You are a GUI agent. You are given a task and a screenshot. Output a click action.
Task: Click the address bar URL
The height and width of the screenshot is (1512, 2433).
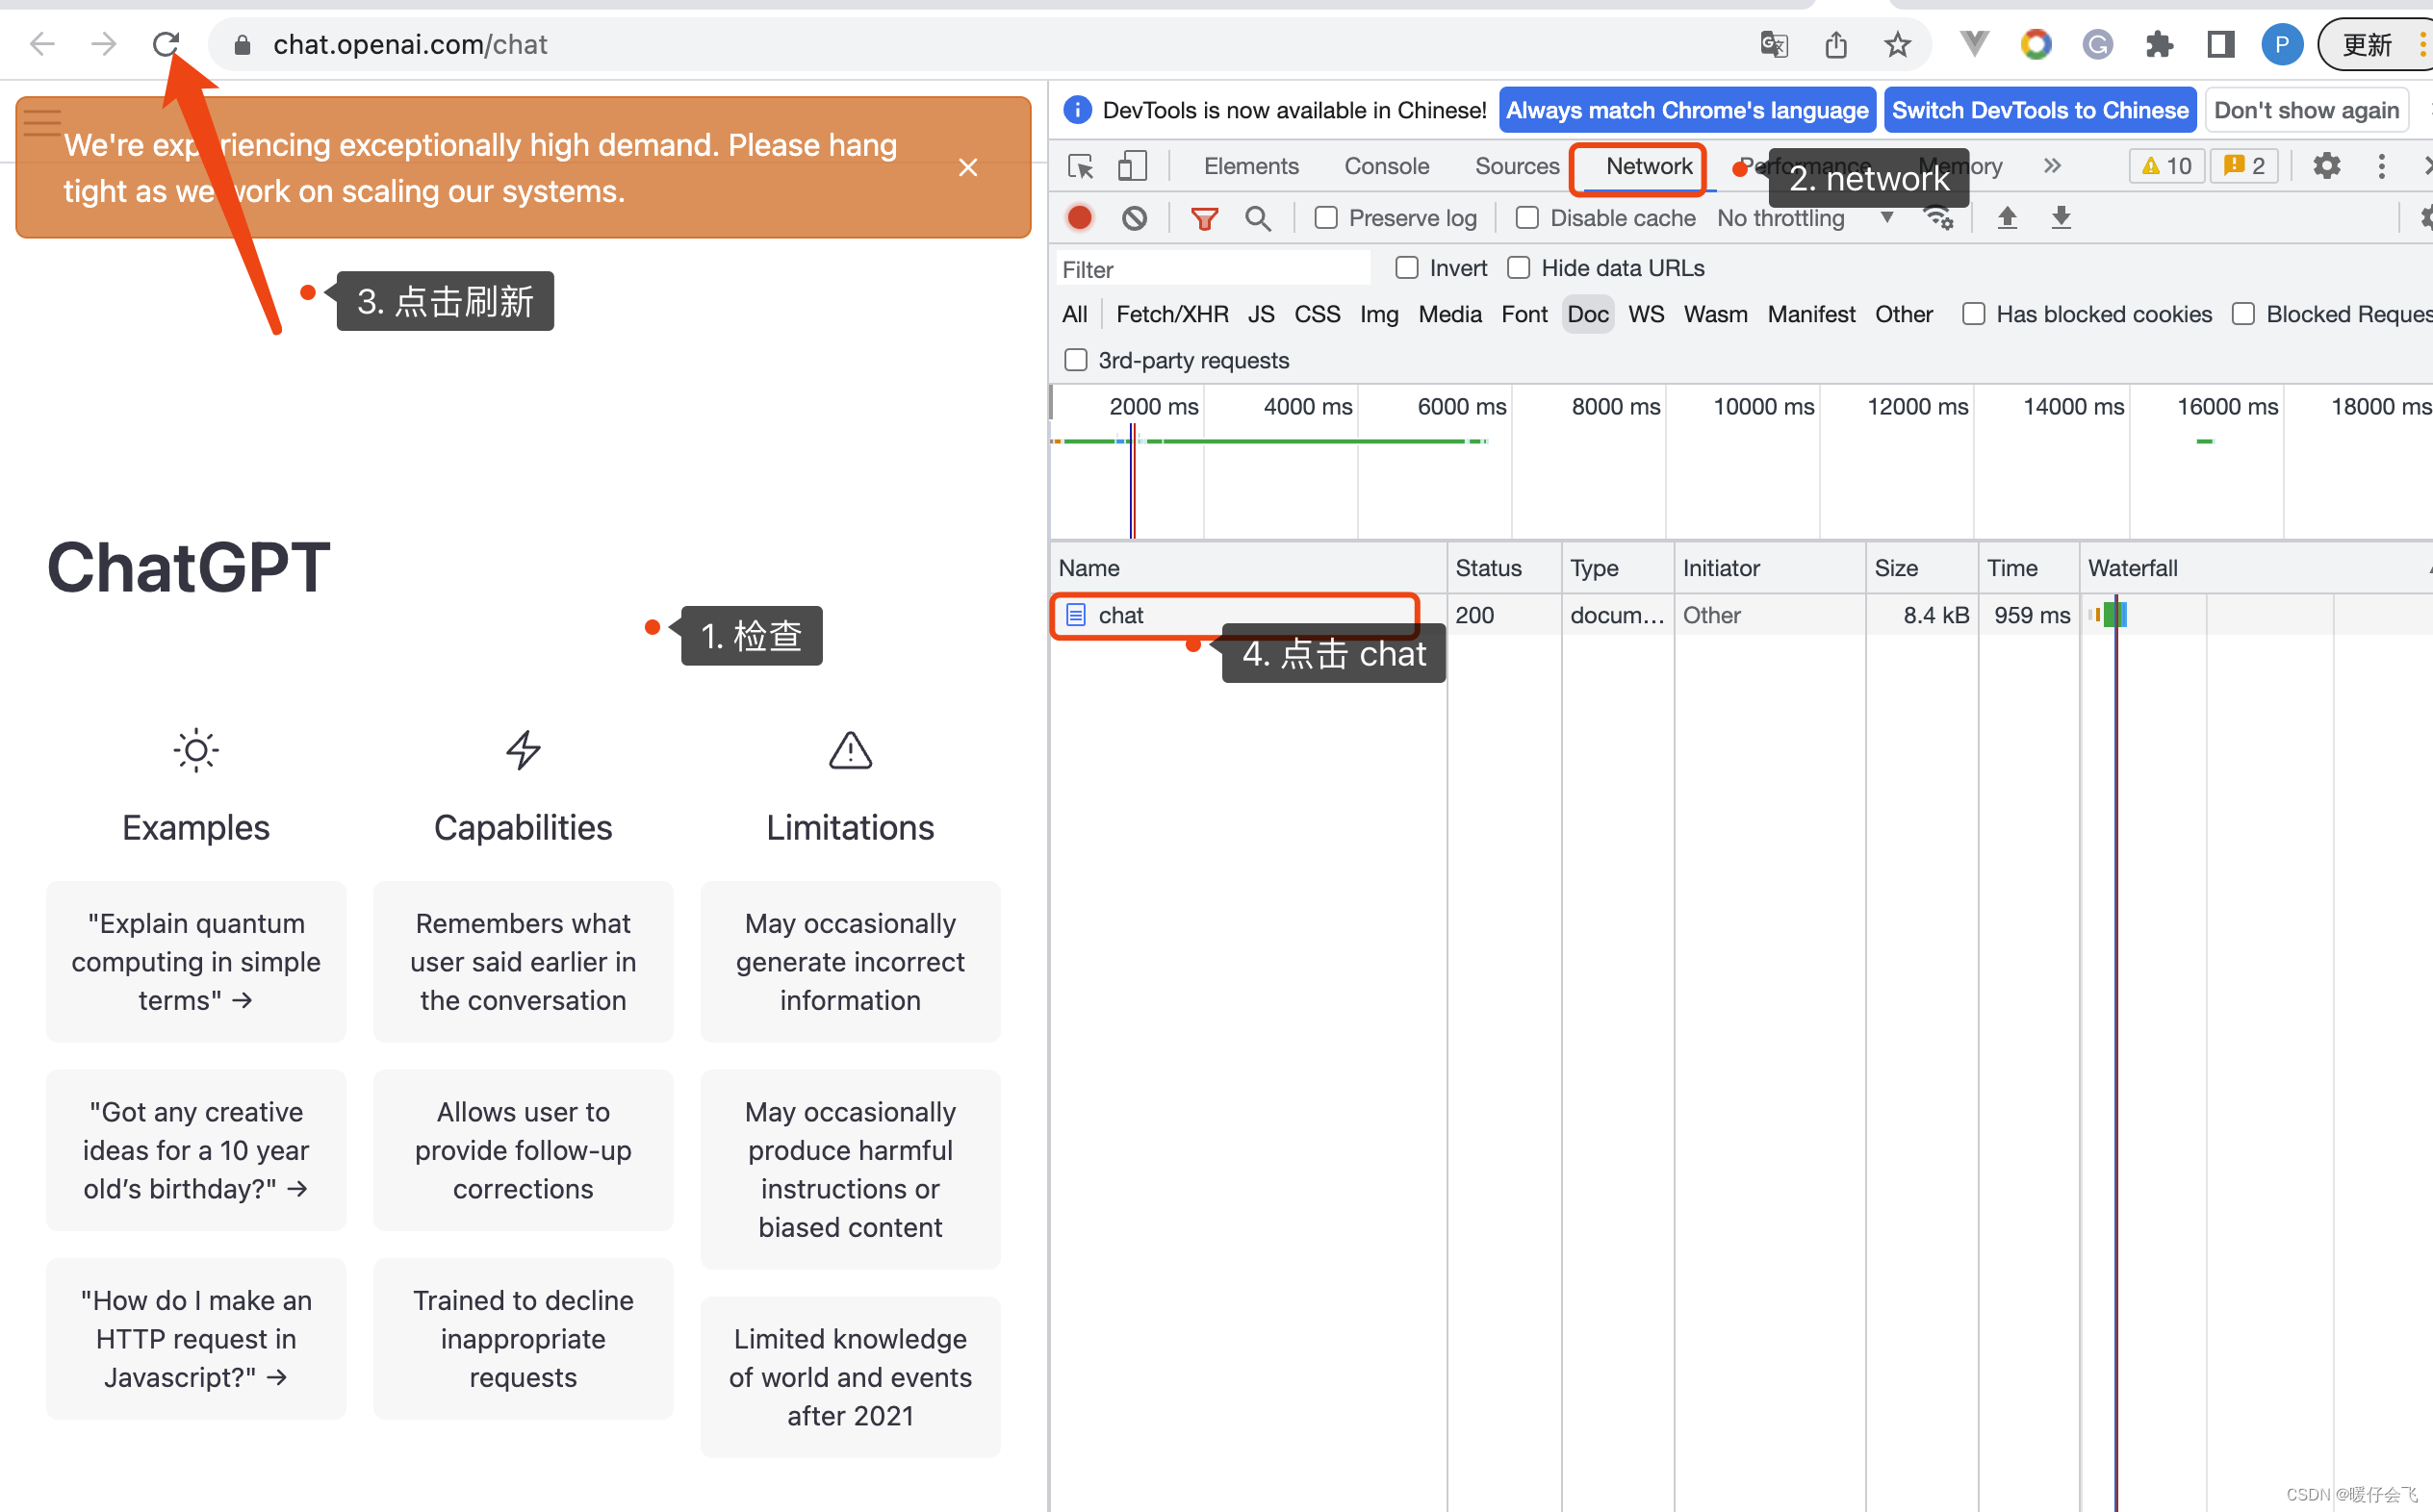coord(410,45)
